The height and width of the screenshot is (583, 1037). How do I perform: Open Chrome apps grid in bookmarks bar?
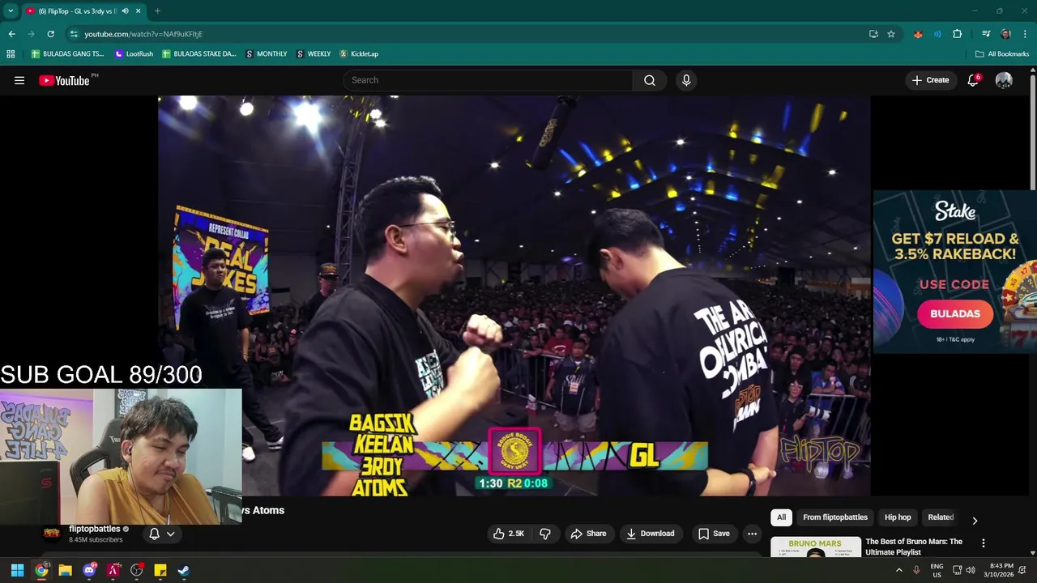[11, 53]
